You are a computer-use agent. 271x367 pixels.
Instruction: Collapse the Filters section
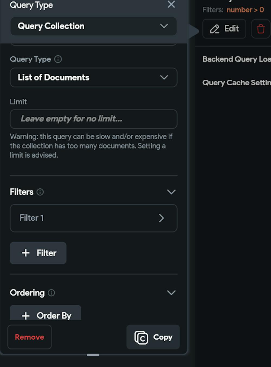click(171, 192)
